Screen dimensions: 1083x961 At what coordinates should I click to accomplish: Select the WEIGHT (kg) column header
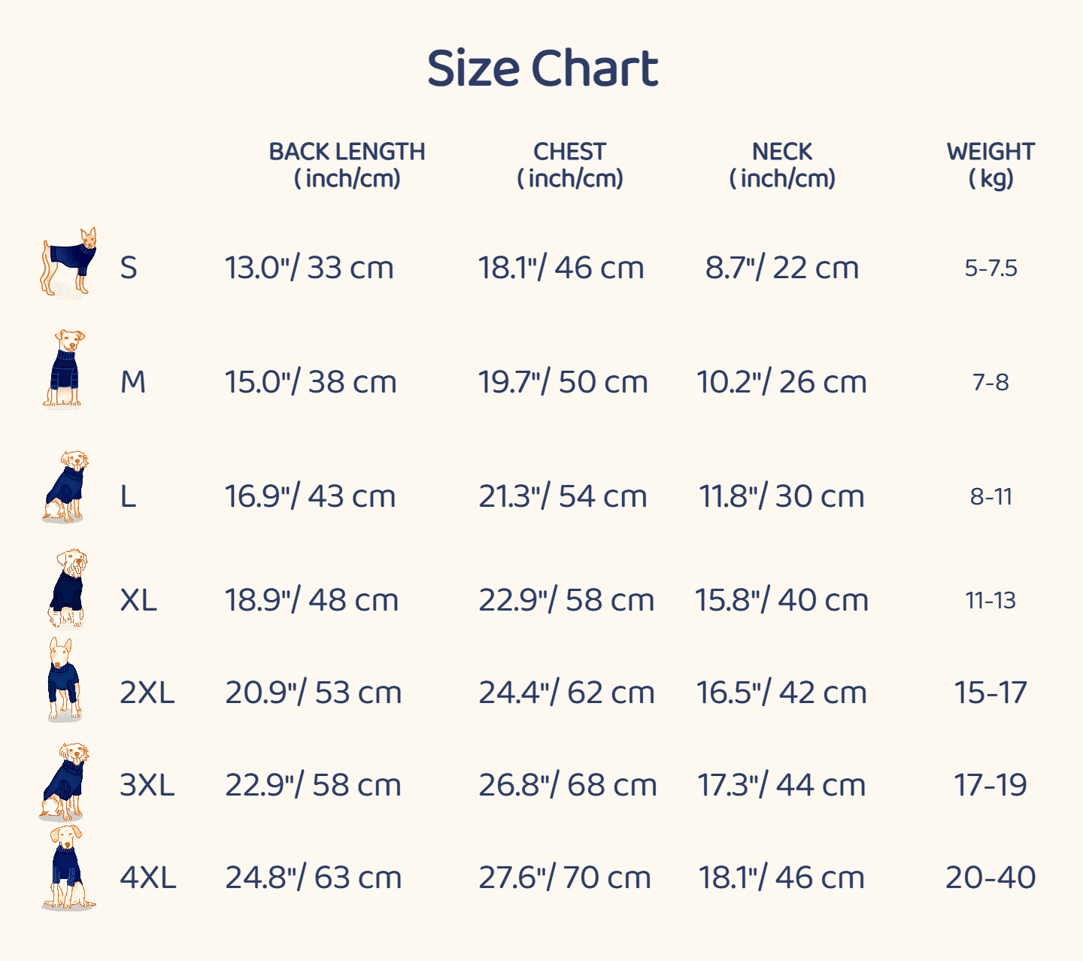pos(990,165)
